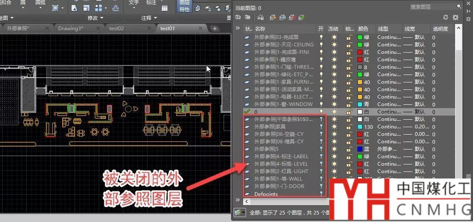Switch to the Drawing3* tab

71,28
